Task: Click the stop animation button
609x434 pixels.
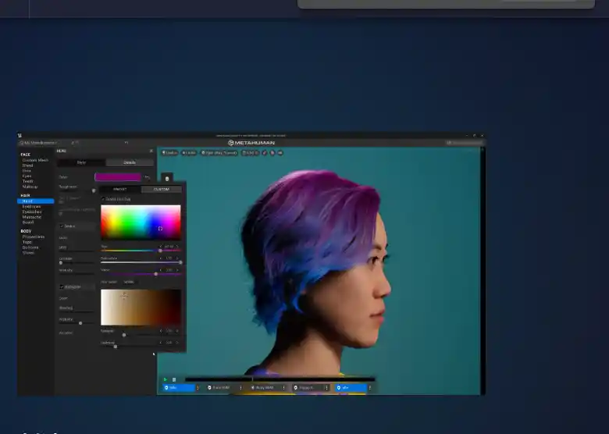Action: click(174, 379)
